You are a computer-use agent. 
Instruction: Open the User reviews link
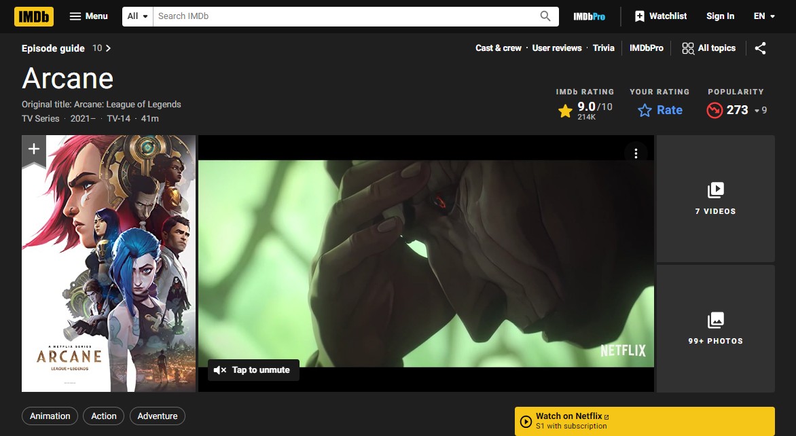point(556,48)
